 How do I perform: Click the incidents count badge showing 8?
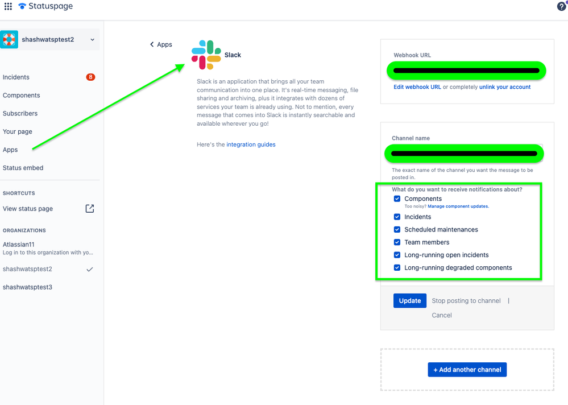click(x=90, y=77)
